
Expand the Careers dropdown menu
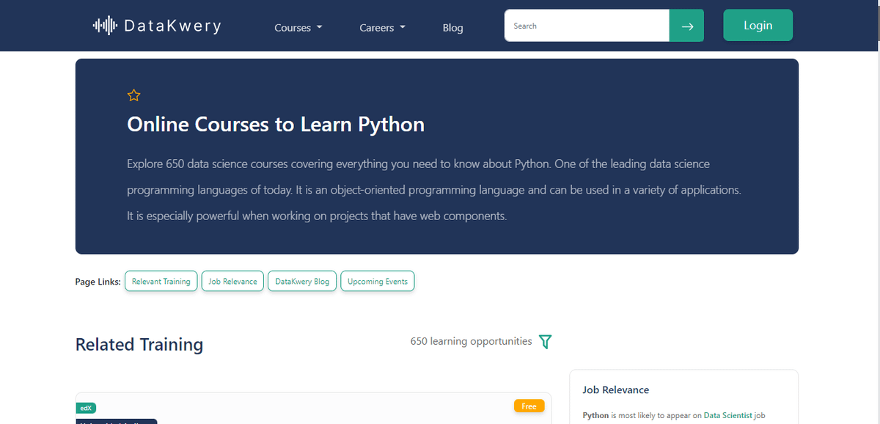(382, 27)
